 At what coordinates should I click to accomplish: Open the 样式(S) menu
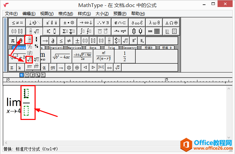coord(84,14)
